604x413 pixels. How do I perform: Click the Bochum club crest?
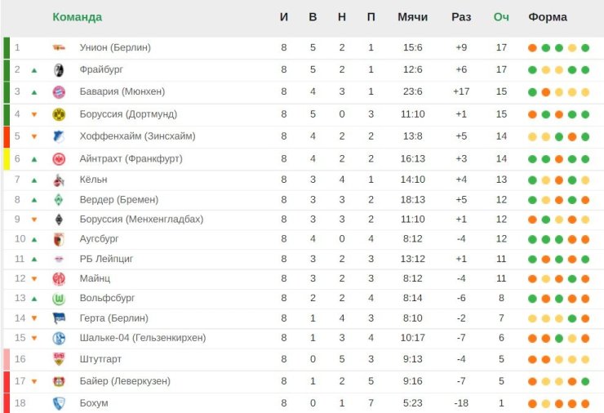coord(59,403)
